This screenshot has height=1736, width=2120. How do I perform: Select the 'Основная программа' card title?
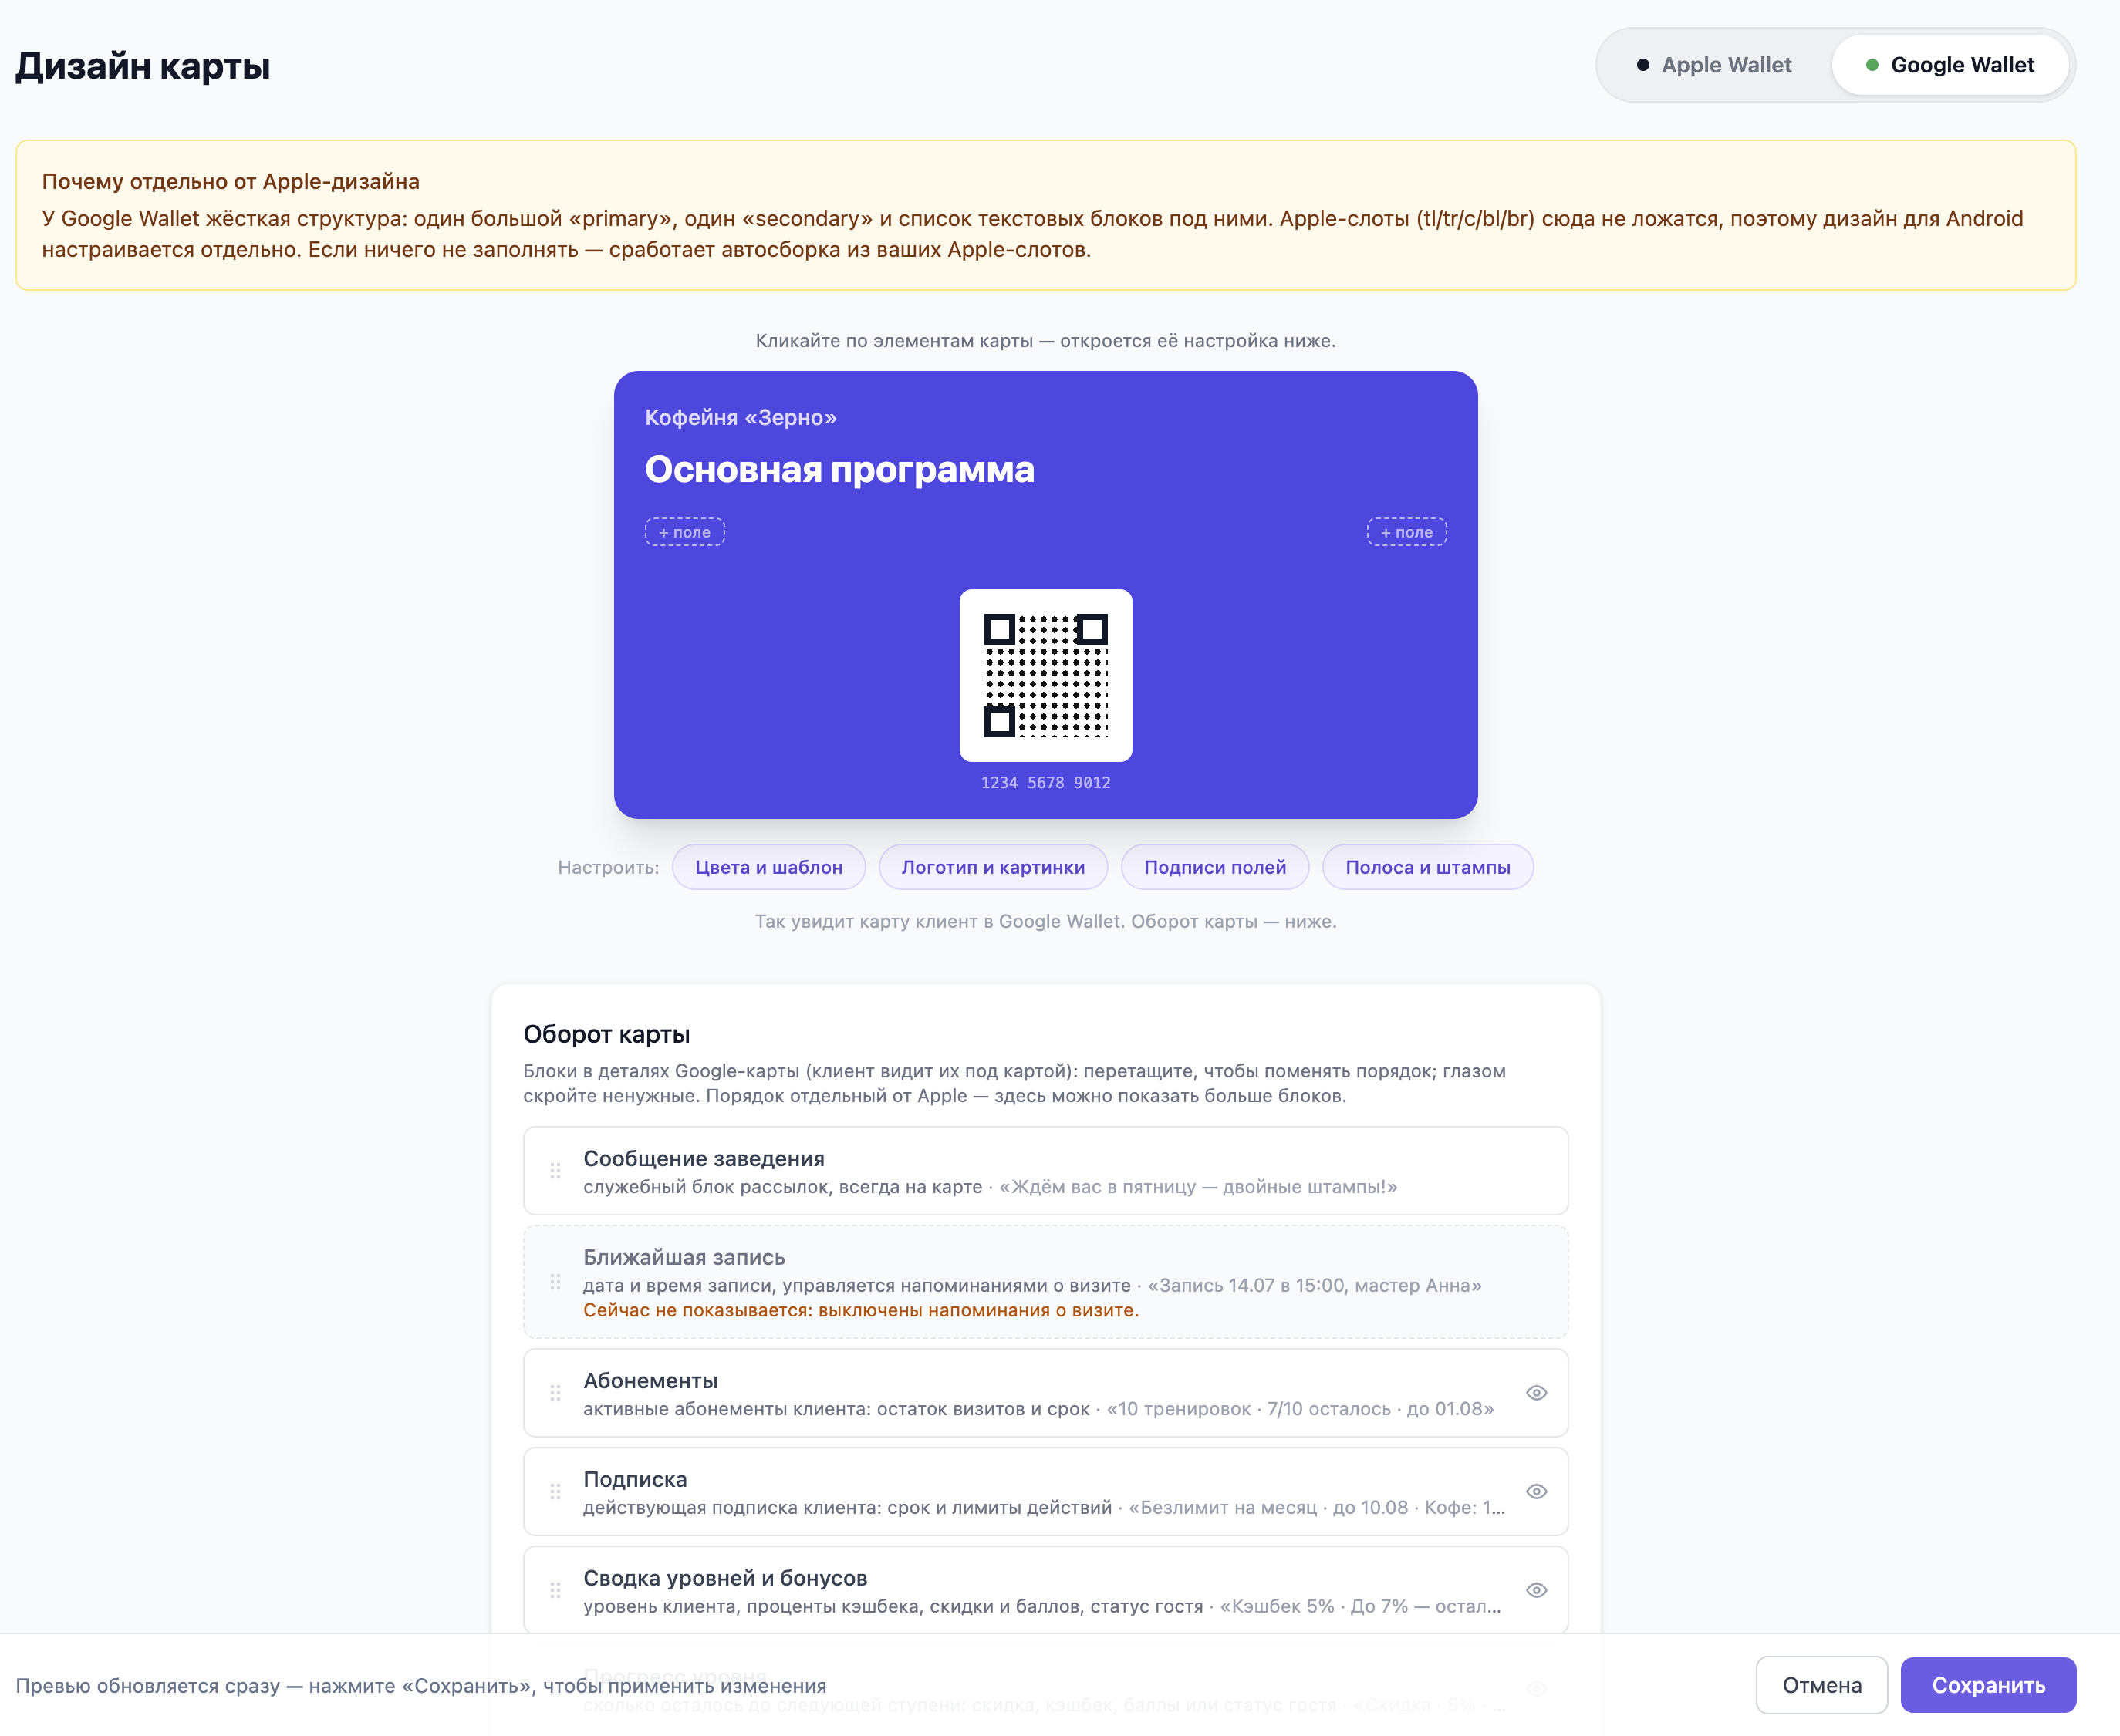(839, 469)
